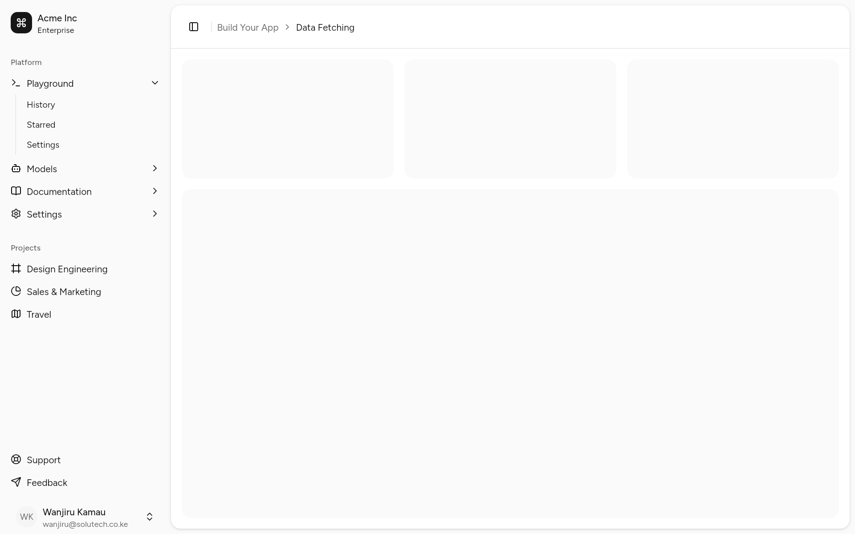Click the Travel map icon
The image size is (855, 534).
point(16,314)
